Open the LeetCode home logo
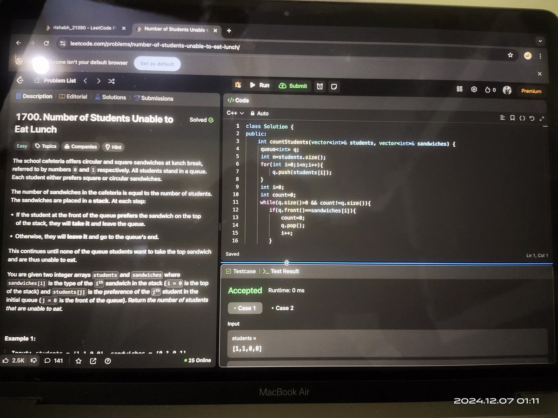Image resolution: width=558 pixels, height=418 pixels. tap(20, 80)
